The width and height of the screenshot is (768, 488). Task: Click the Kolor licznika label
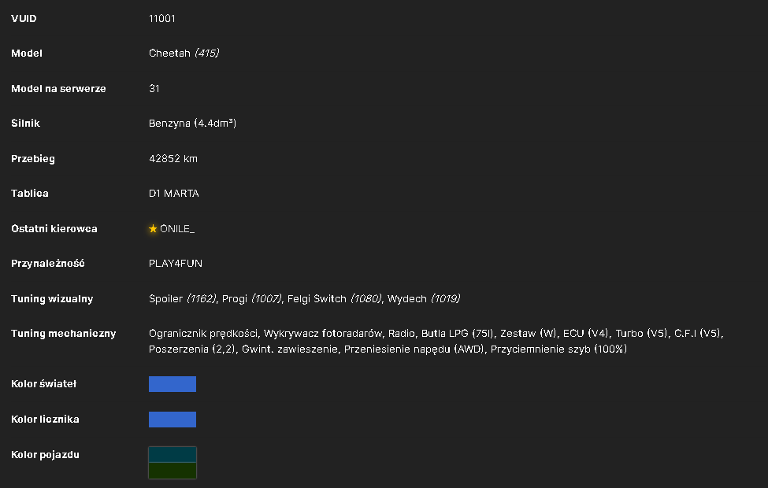click(x=45, y=420)
